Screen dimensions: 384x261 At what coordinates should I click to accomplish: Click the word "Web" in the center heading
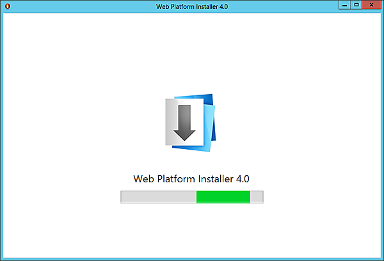click(x=143, y=179)
